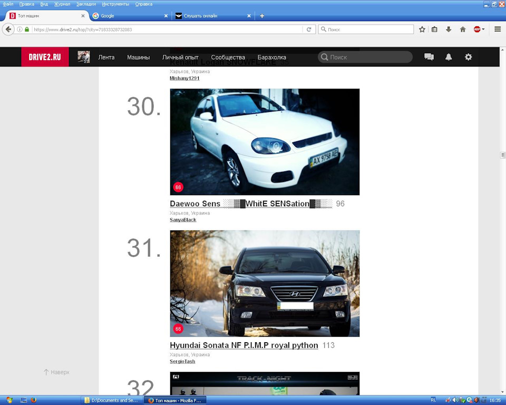This screenshot has width=506, height=405.
Task: Open the Вид menu
Action: [x=44, y=4]
